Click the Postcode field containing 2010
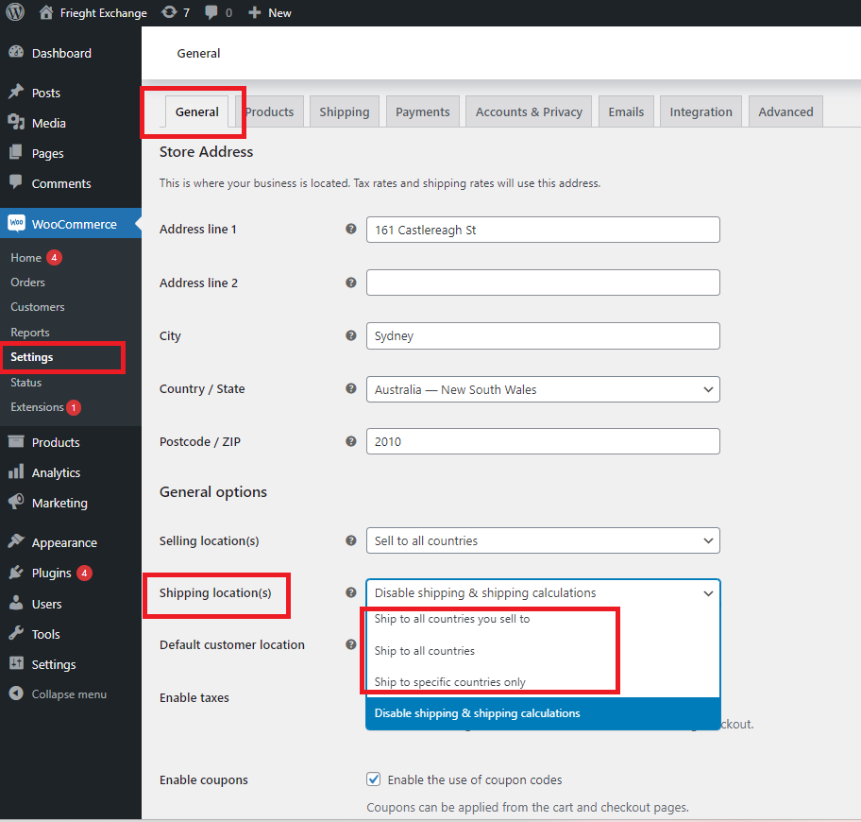Viewport: 861px width, 822px height. 543,441
